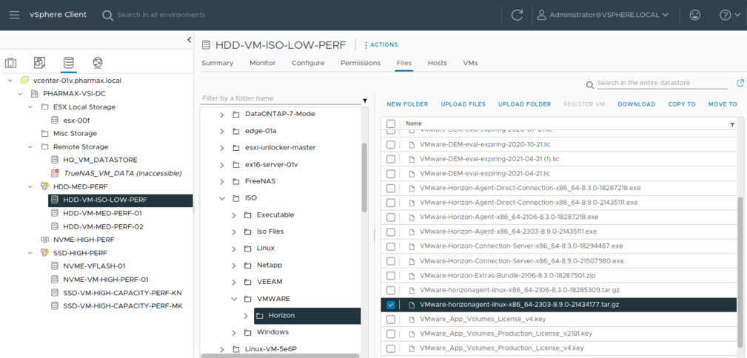747x358 pixels.
Task: Check VMware-DEM-eval-expiring-2021-04-21 (1).lic checkbox
Action: click(x=391, y=159)
